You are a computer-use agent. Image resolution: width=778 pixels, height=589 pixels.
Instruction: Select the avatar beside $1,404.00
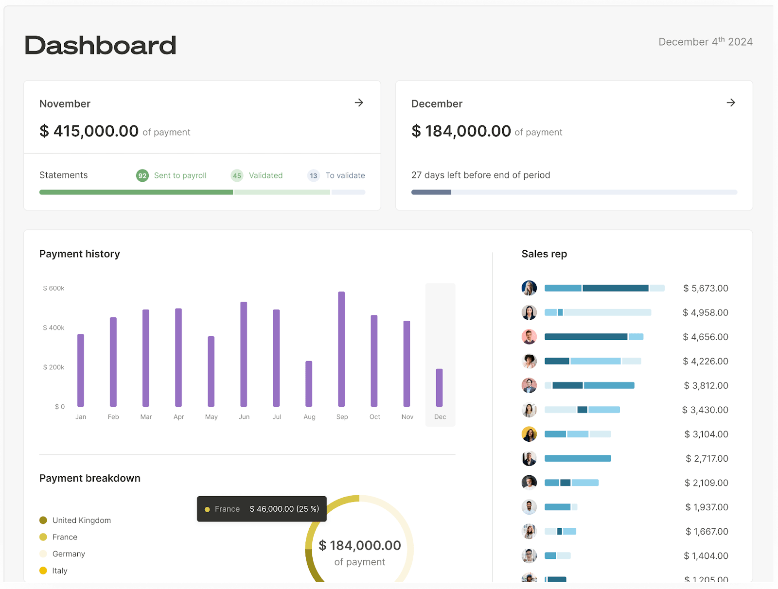(x=529, y=555)
